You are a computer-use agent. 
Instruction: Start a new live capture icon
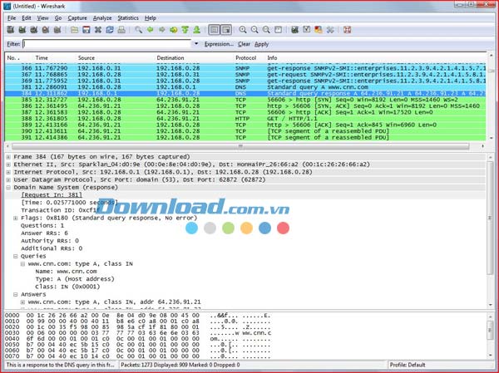click(34, 30)
